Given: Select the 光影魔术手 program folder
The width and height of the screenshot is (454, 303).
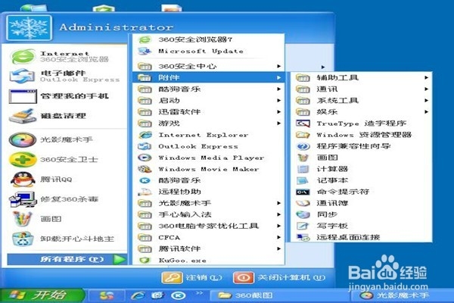Looking at the screenshot, I should click(209, 203).
